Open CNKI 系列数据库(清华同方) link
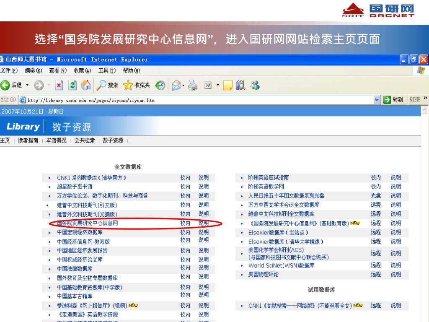Image resolution: width=429 pixels, height=322 pixels. pos(91,178)
